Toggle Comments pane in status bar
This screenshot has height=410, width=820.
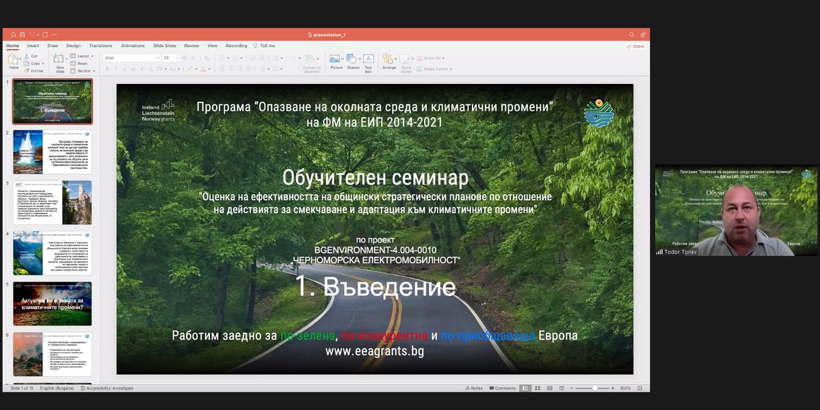[x=503, y=388]
